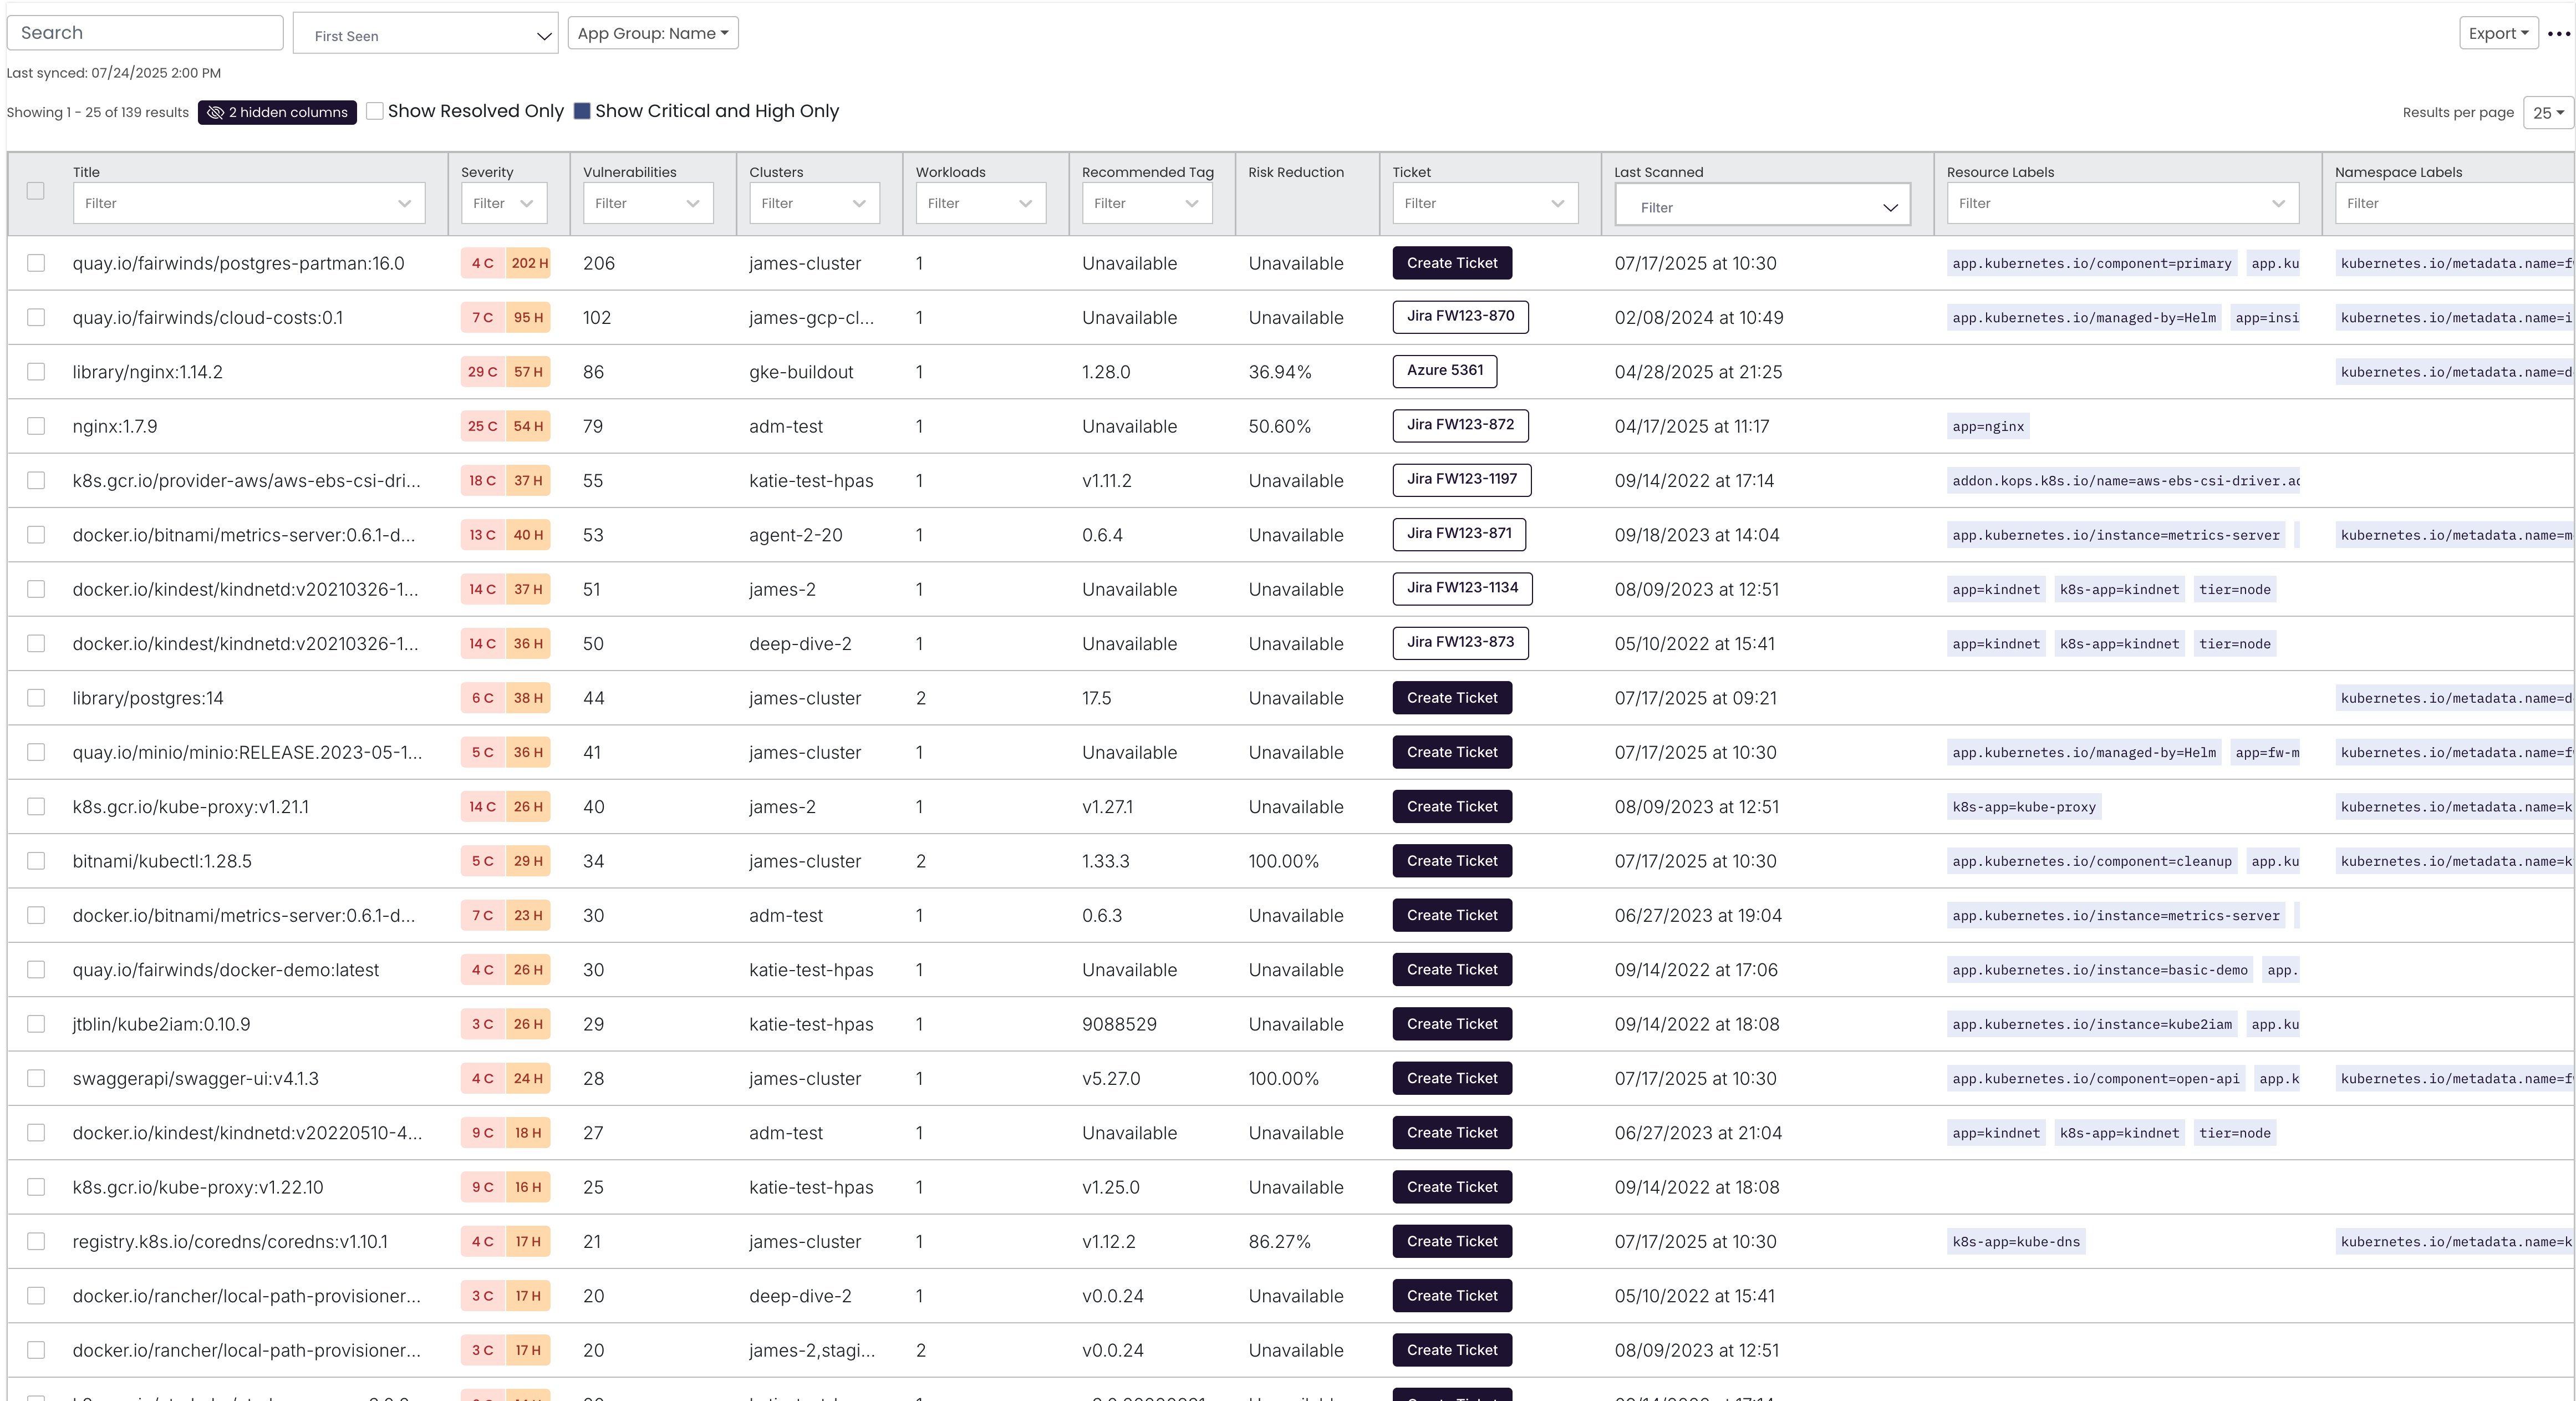
Task: Open ticket Jira FW123-1197
Action: (1462, 480)
